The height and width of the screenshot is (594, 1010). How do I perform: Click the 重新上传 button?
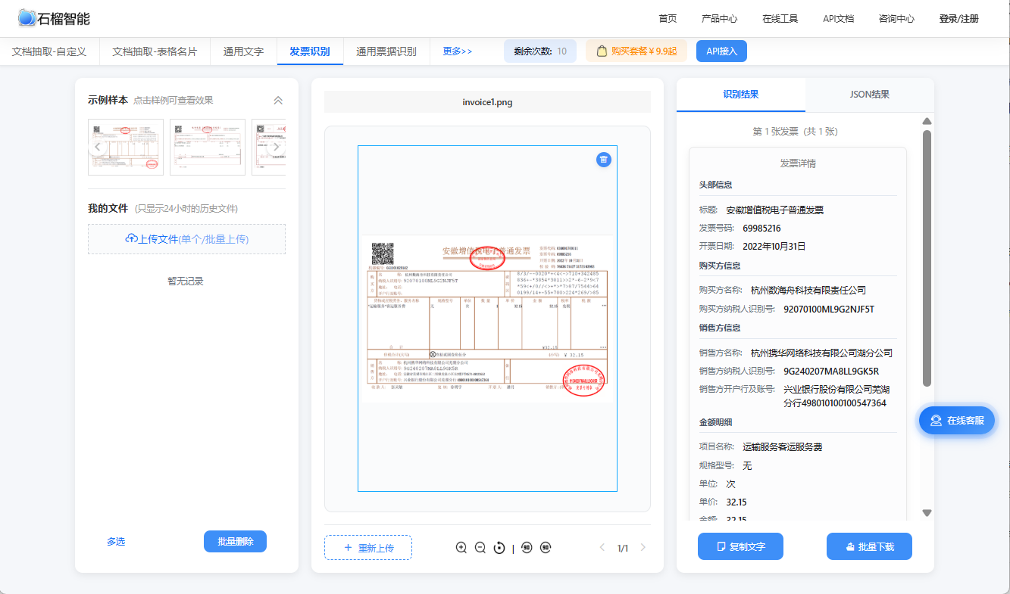(368, 548)
